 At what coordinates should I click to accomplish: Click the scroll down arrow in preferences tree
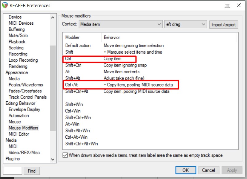pyautogui.click(x=53, y=160)
